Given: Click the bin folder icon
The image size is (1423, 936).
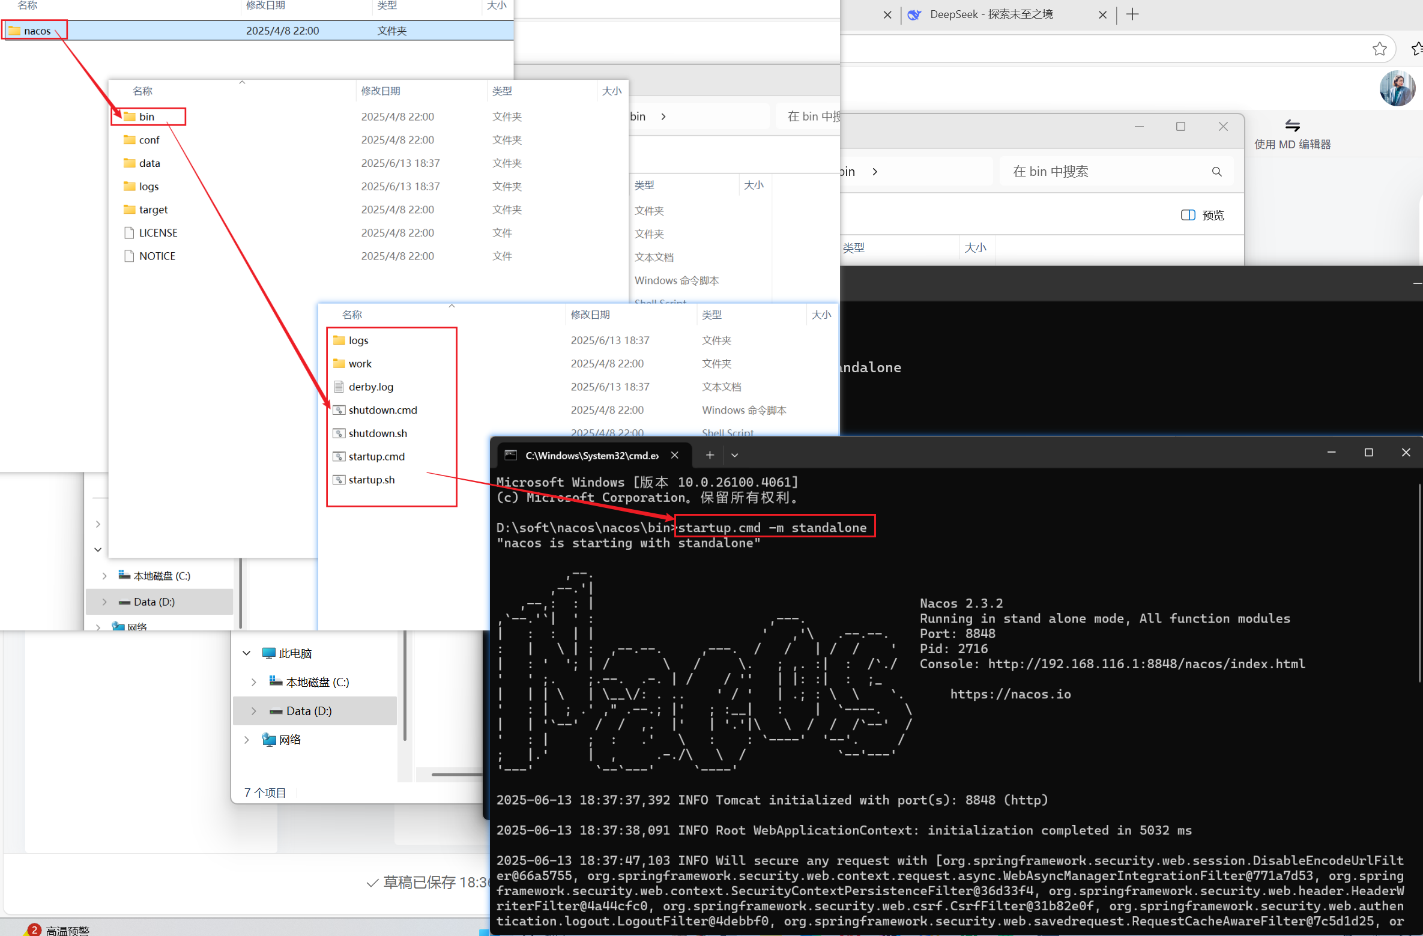Looking at the screenshot, I should (x=129, y=116).
